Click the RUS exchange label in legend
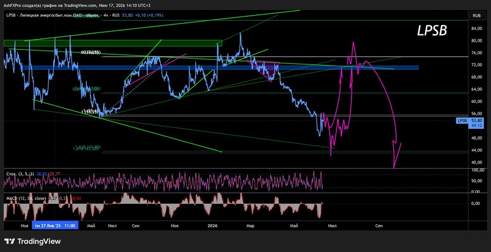Screen dimensions: 491x252 [x=116, y=15]
